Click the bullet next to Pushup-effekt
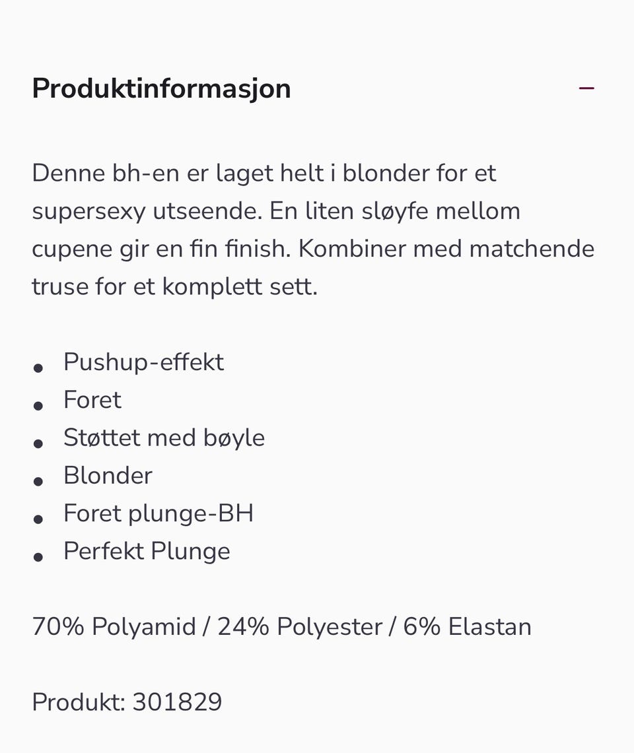 [x=40, y=367]
